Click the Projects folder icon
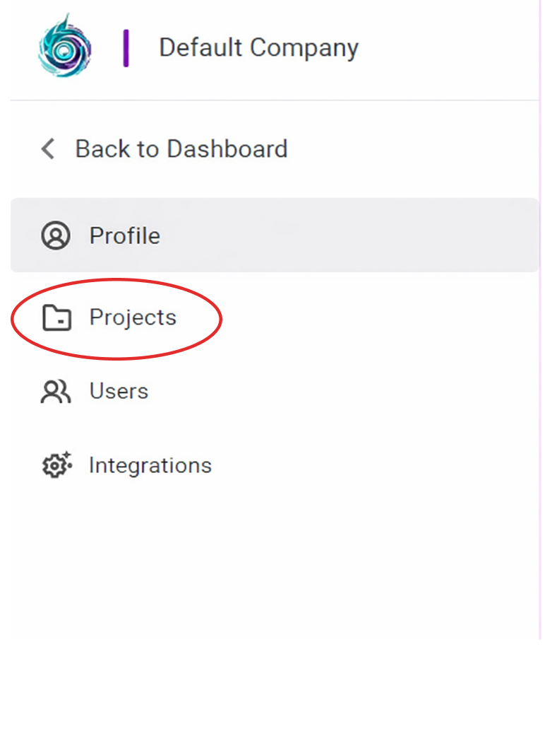The height and width of the screenshot is (736, 552). click(56, 318)
